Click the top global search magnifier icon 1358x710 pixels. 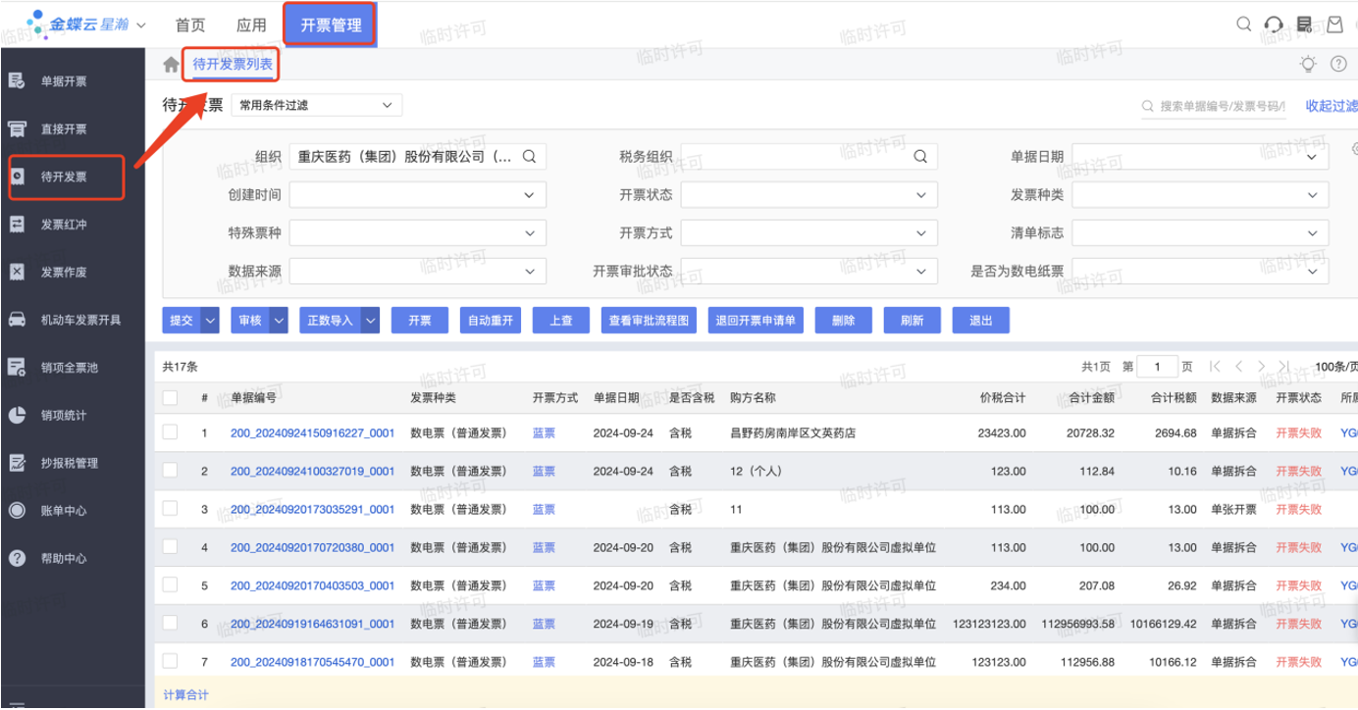(1243, 24)
